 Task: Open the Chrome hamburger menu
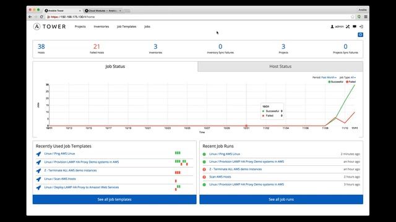[x=366, y=17]
